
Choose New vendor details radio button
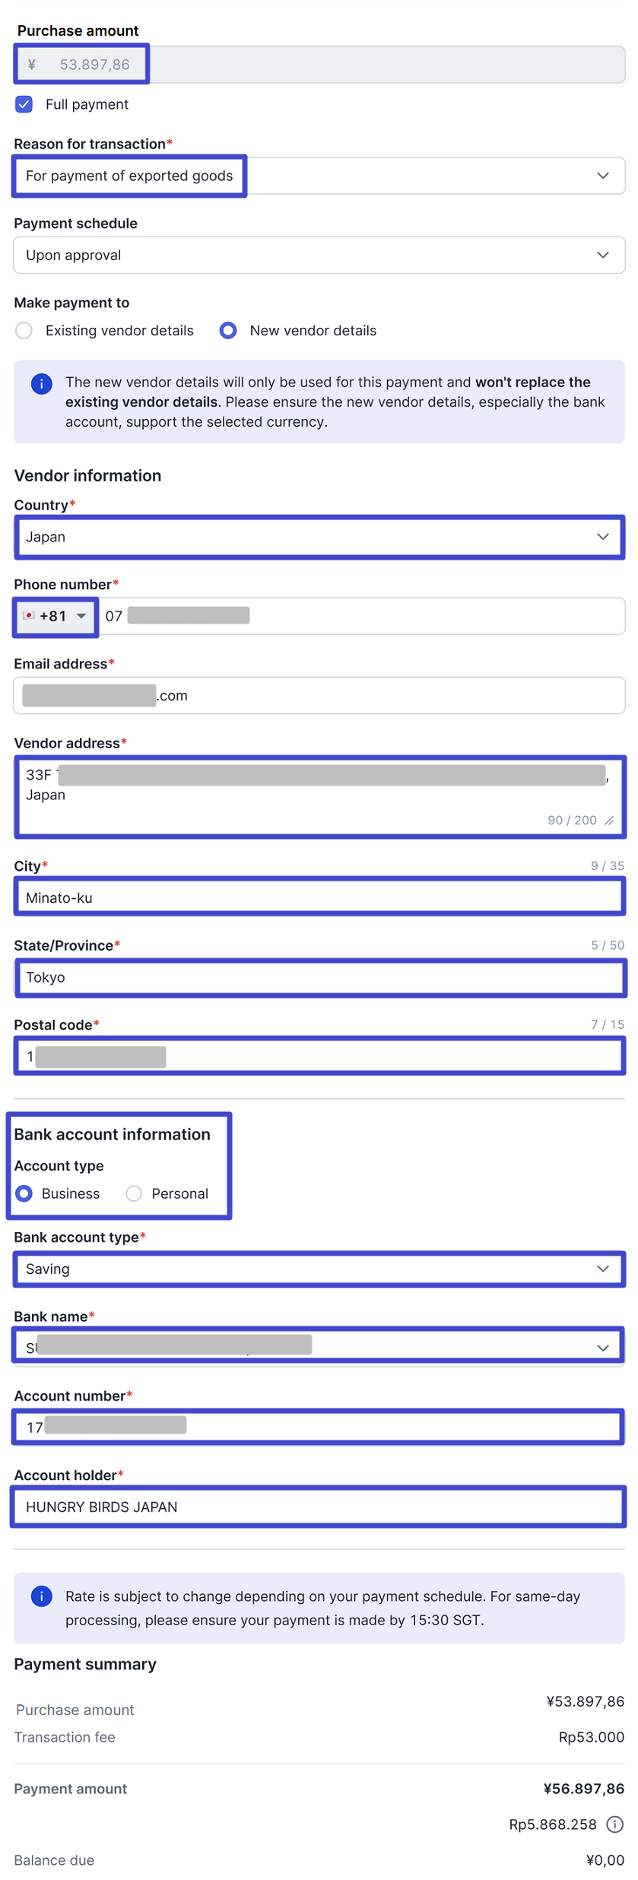point(228,330)
